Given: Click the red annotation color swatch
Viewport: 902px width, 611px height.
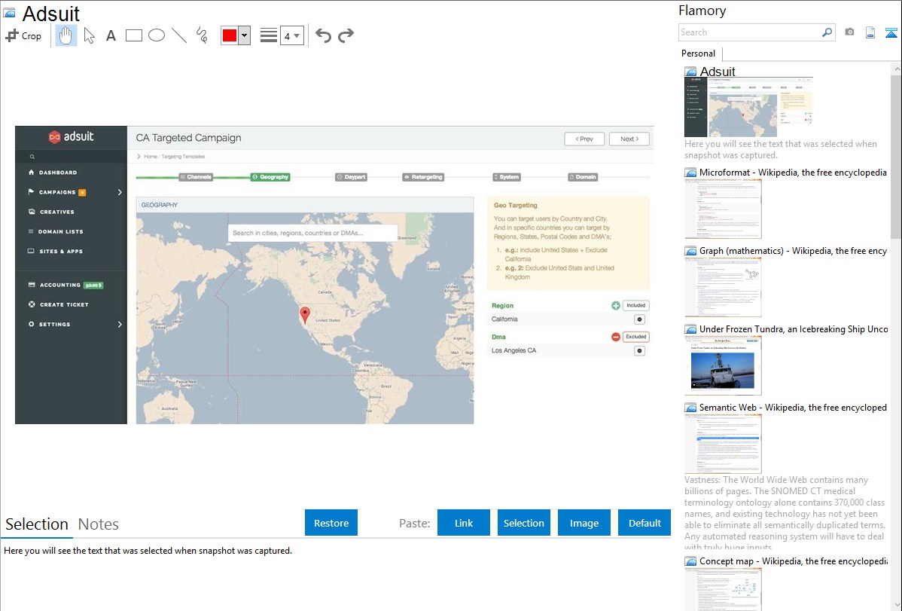Looking at the screenshot, I should click(230, 35).
